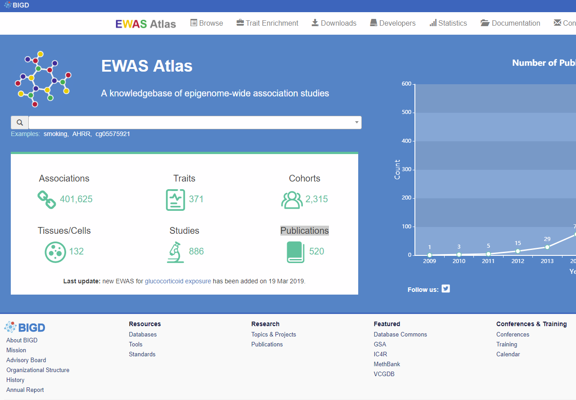Click the BIGD logo in top bar
Image resolution: width=576 pixels, height=400 pixels.
(17, 5)
